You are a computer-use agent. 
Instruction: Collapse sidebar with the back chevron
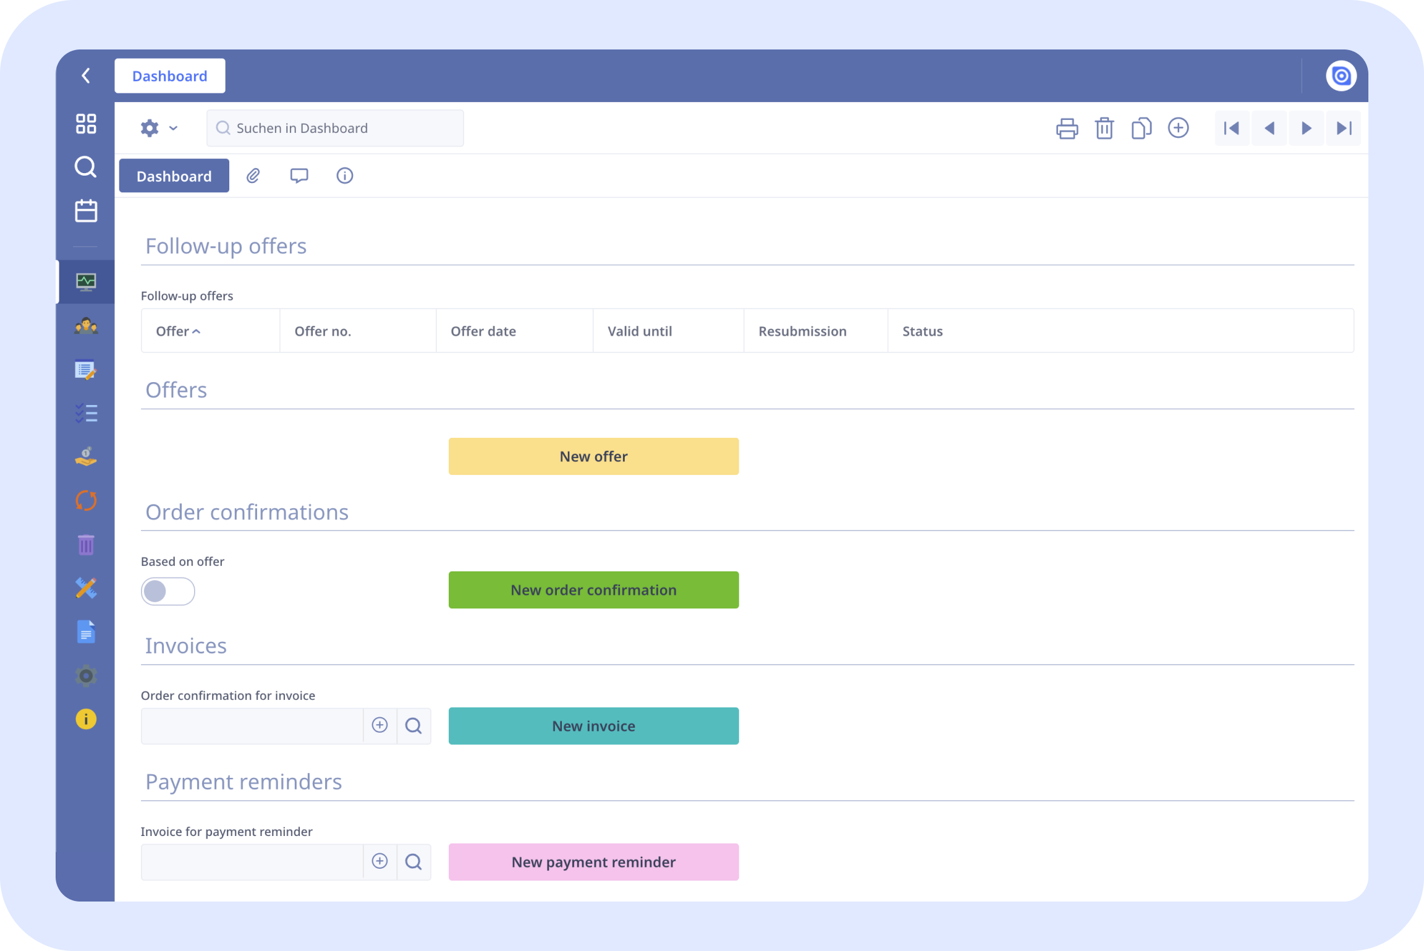tap(86, 75)
